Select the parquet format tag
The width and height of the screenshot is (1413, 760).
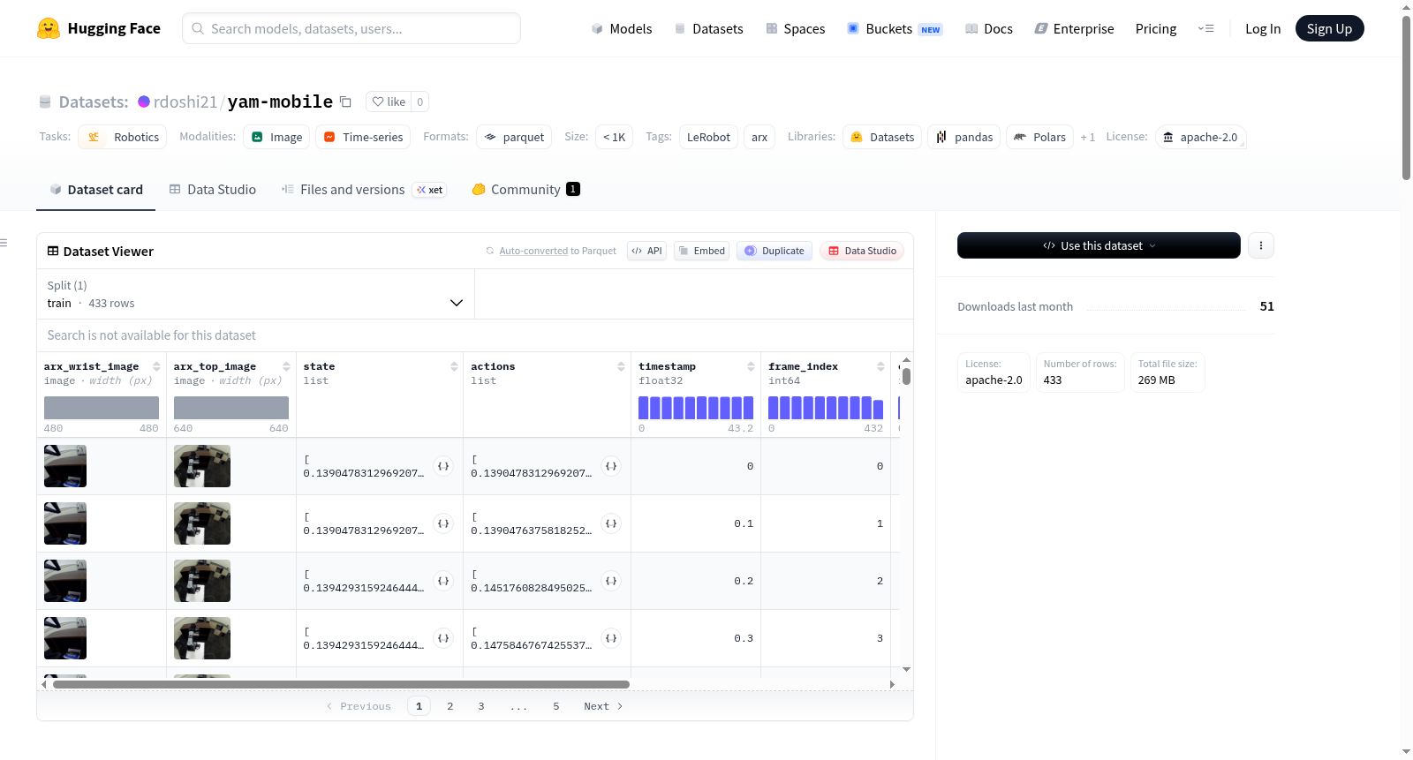click(x=514, y=137)
